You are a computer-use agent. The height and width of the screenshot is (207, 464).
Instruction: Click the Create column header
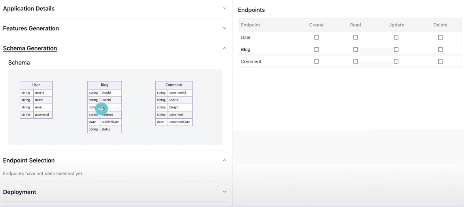316,25
